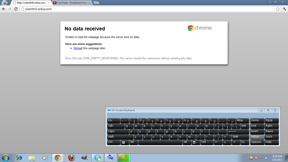288x162 pixels.
Task: Click the orange avast tray icon
Action: (251, 158)
